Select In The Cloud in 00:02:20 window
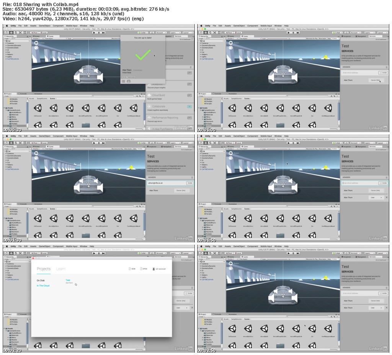This screenshot has height=355, width=392. click(43, 286)
